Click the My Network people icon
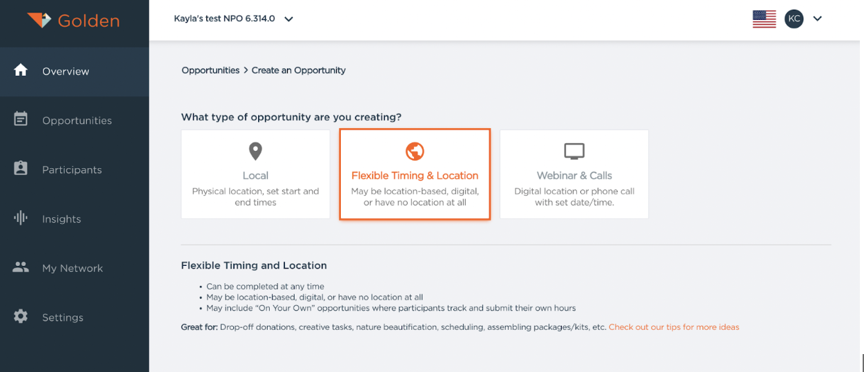864x372 pixels. pyautogui.click(x=21, y=267)
